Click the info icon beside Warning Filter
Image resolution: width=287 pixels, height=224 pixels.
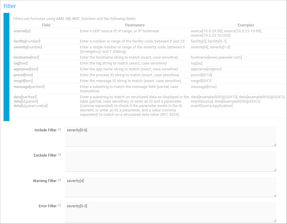pos(59,181)
